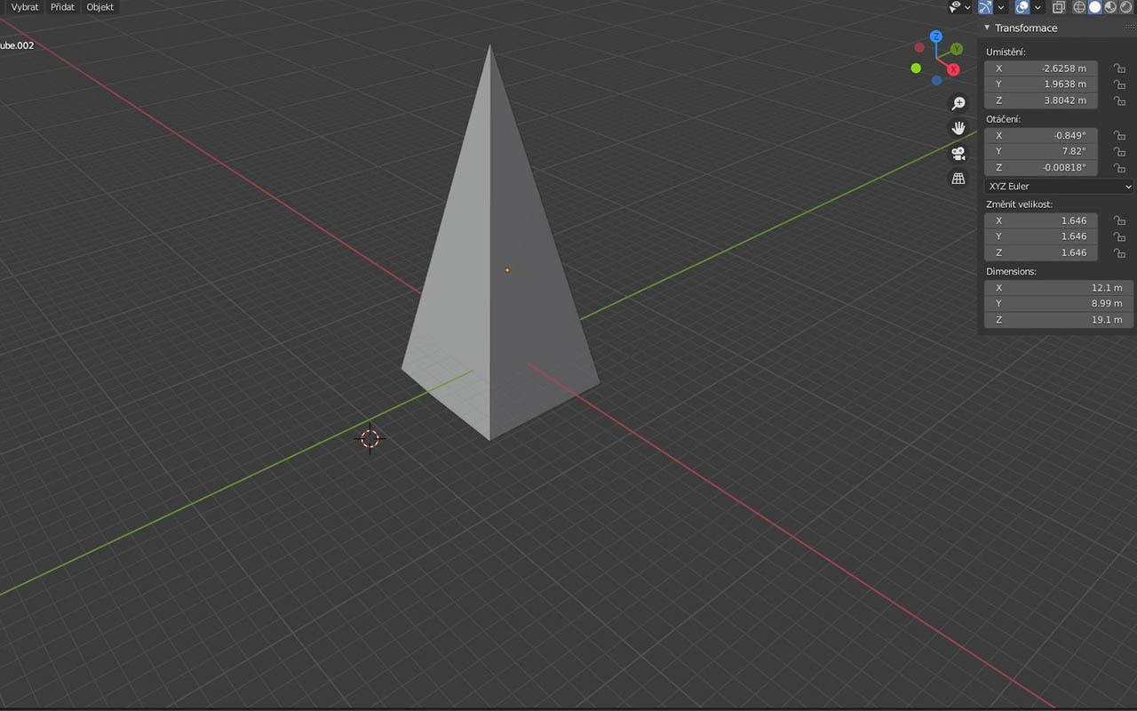Lock the Umístění Z value
The width and height of the screenshot is (1137, 711).
pos(1119,100)
